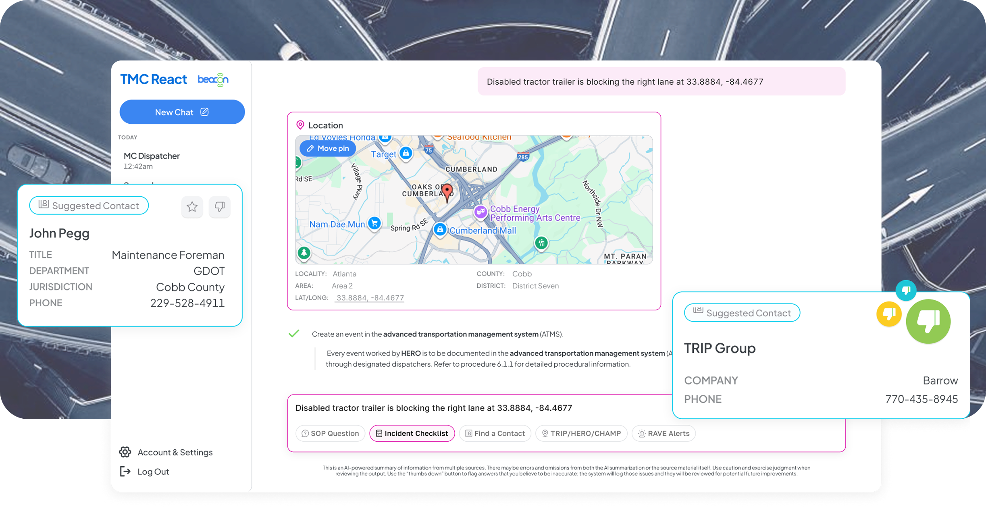Click phone number 229-528-4911
Viewport: 986px width, 507px height.
[x=187, y=303]
